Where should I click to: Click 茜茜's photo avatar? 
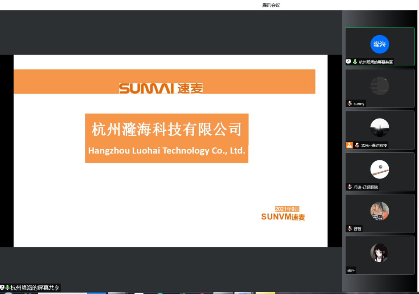[x=379, y=211]
